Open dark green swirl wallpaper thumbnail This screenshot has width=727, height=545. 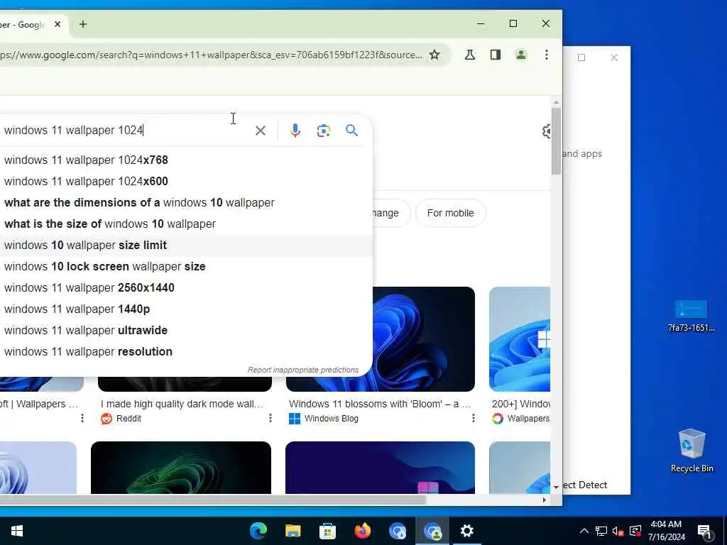(181, 467)
